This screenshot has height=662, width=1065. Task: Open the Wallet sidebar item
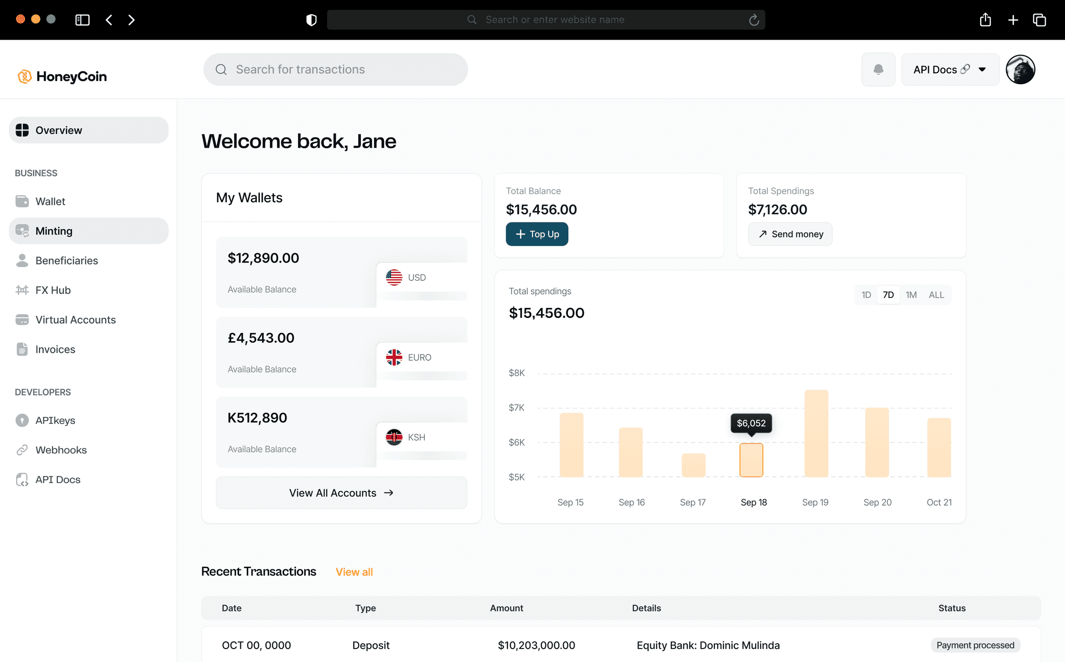tap(50, 201)
